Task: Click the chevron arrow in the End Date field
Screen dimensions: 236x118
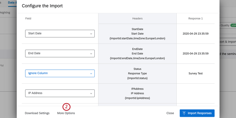Action: pos(91,54)
